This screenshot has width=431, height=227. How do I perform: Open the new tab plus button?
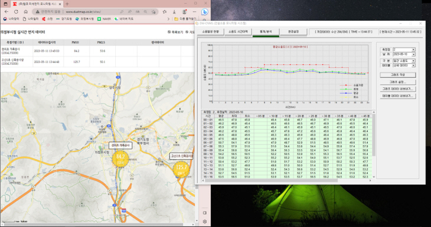point(67,4)
